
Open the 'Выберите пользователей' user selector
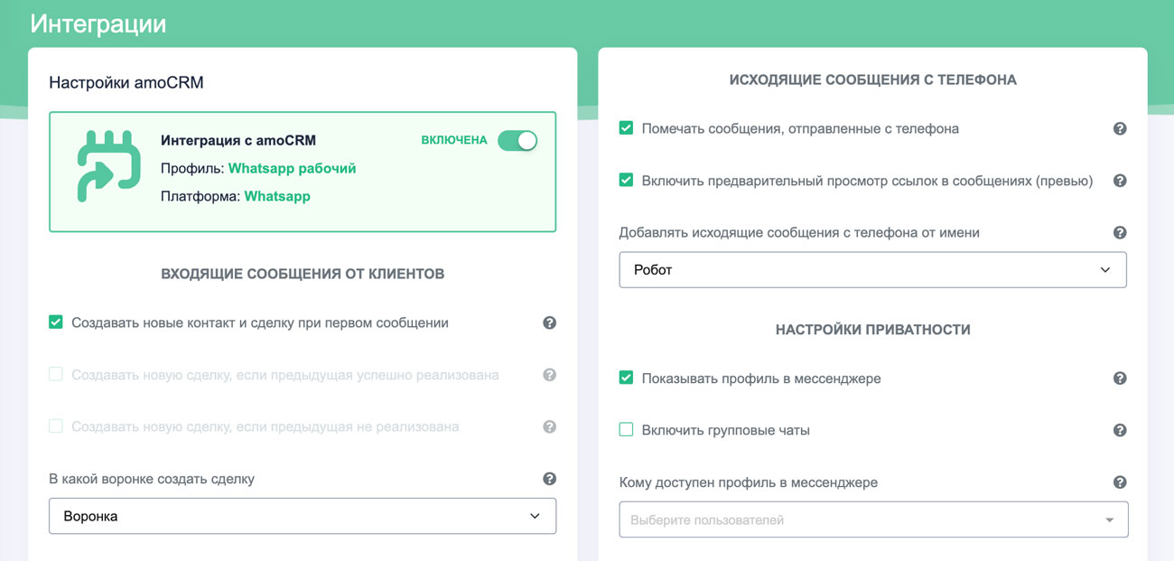pos(872,520)
